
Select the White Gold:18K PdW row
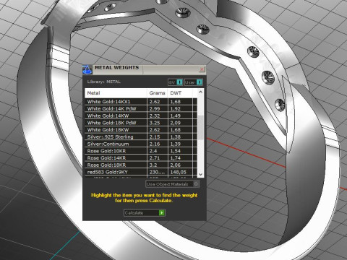[141, 123]
